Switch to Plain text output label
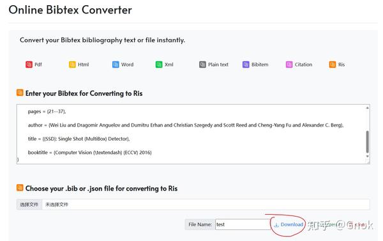This screenshot has width=383, height=241. click(218, 65)
